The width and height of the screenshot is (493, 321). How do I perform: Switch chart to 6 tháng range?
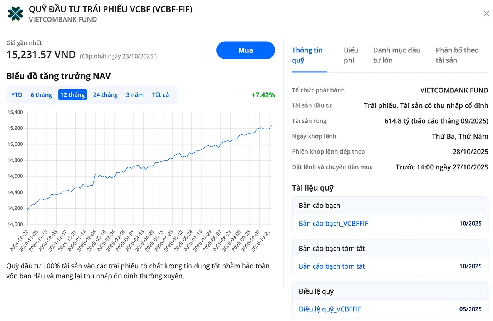click(x=41, y=95)
